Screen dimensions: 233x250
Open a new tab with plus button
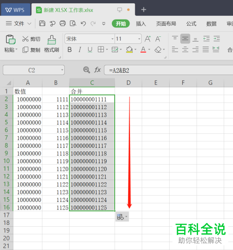click(144, 10)
